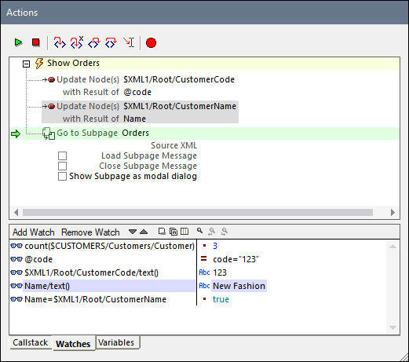
Task: Click the green current-execution arrow marker
Action: 16,134
